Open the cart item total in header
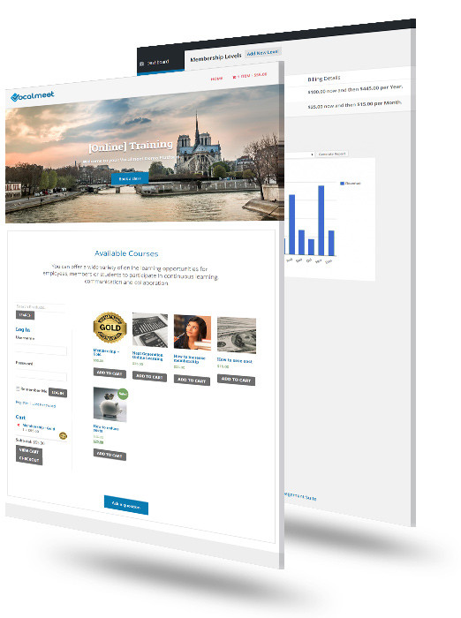 coord(250,75)
